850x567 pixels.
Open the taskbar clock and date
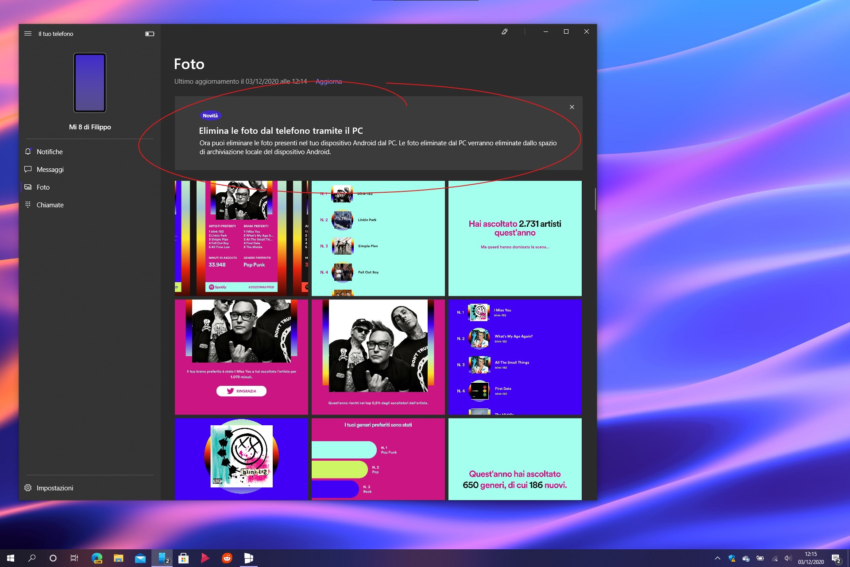[811, 558]
